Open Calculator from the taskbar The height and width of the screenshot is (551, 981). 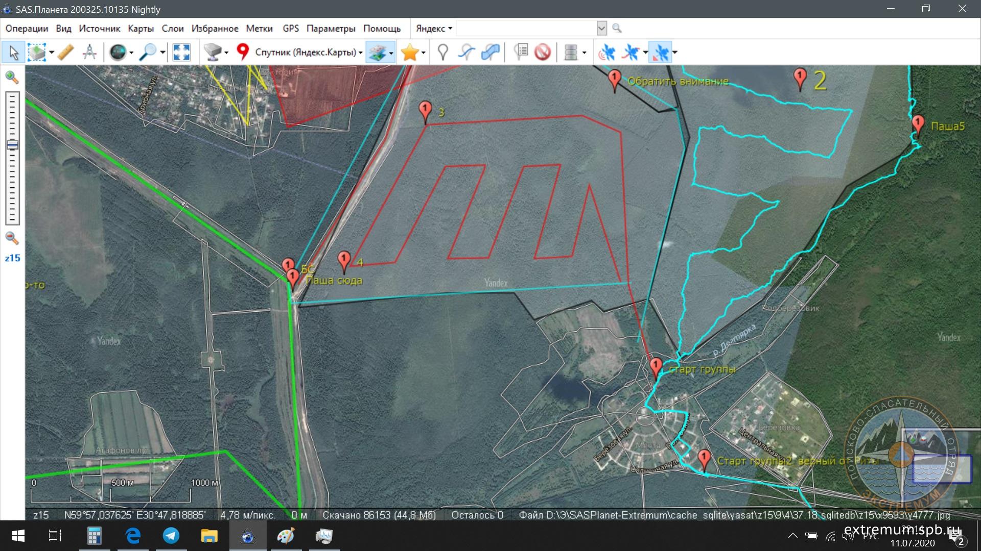pos(95,536)
